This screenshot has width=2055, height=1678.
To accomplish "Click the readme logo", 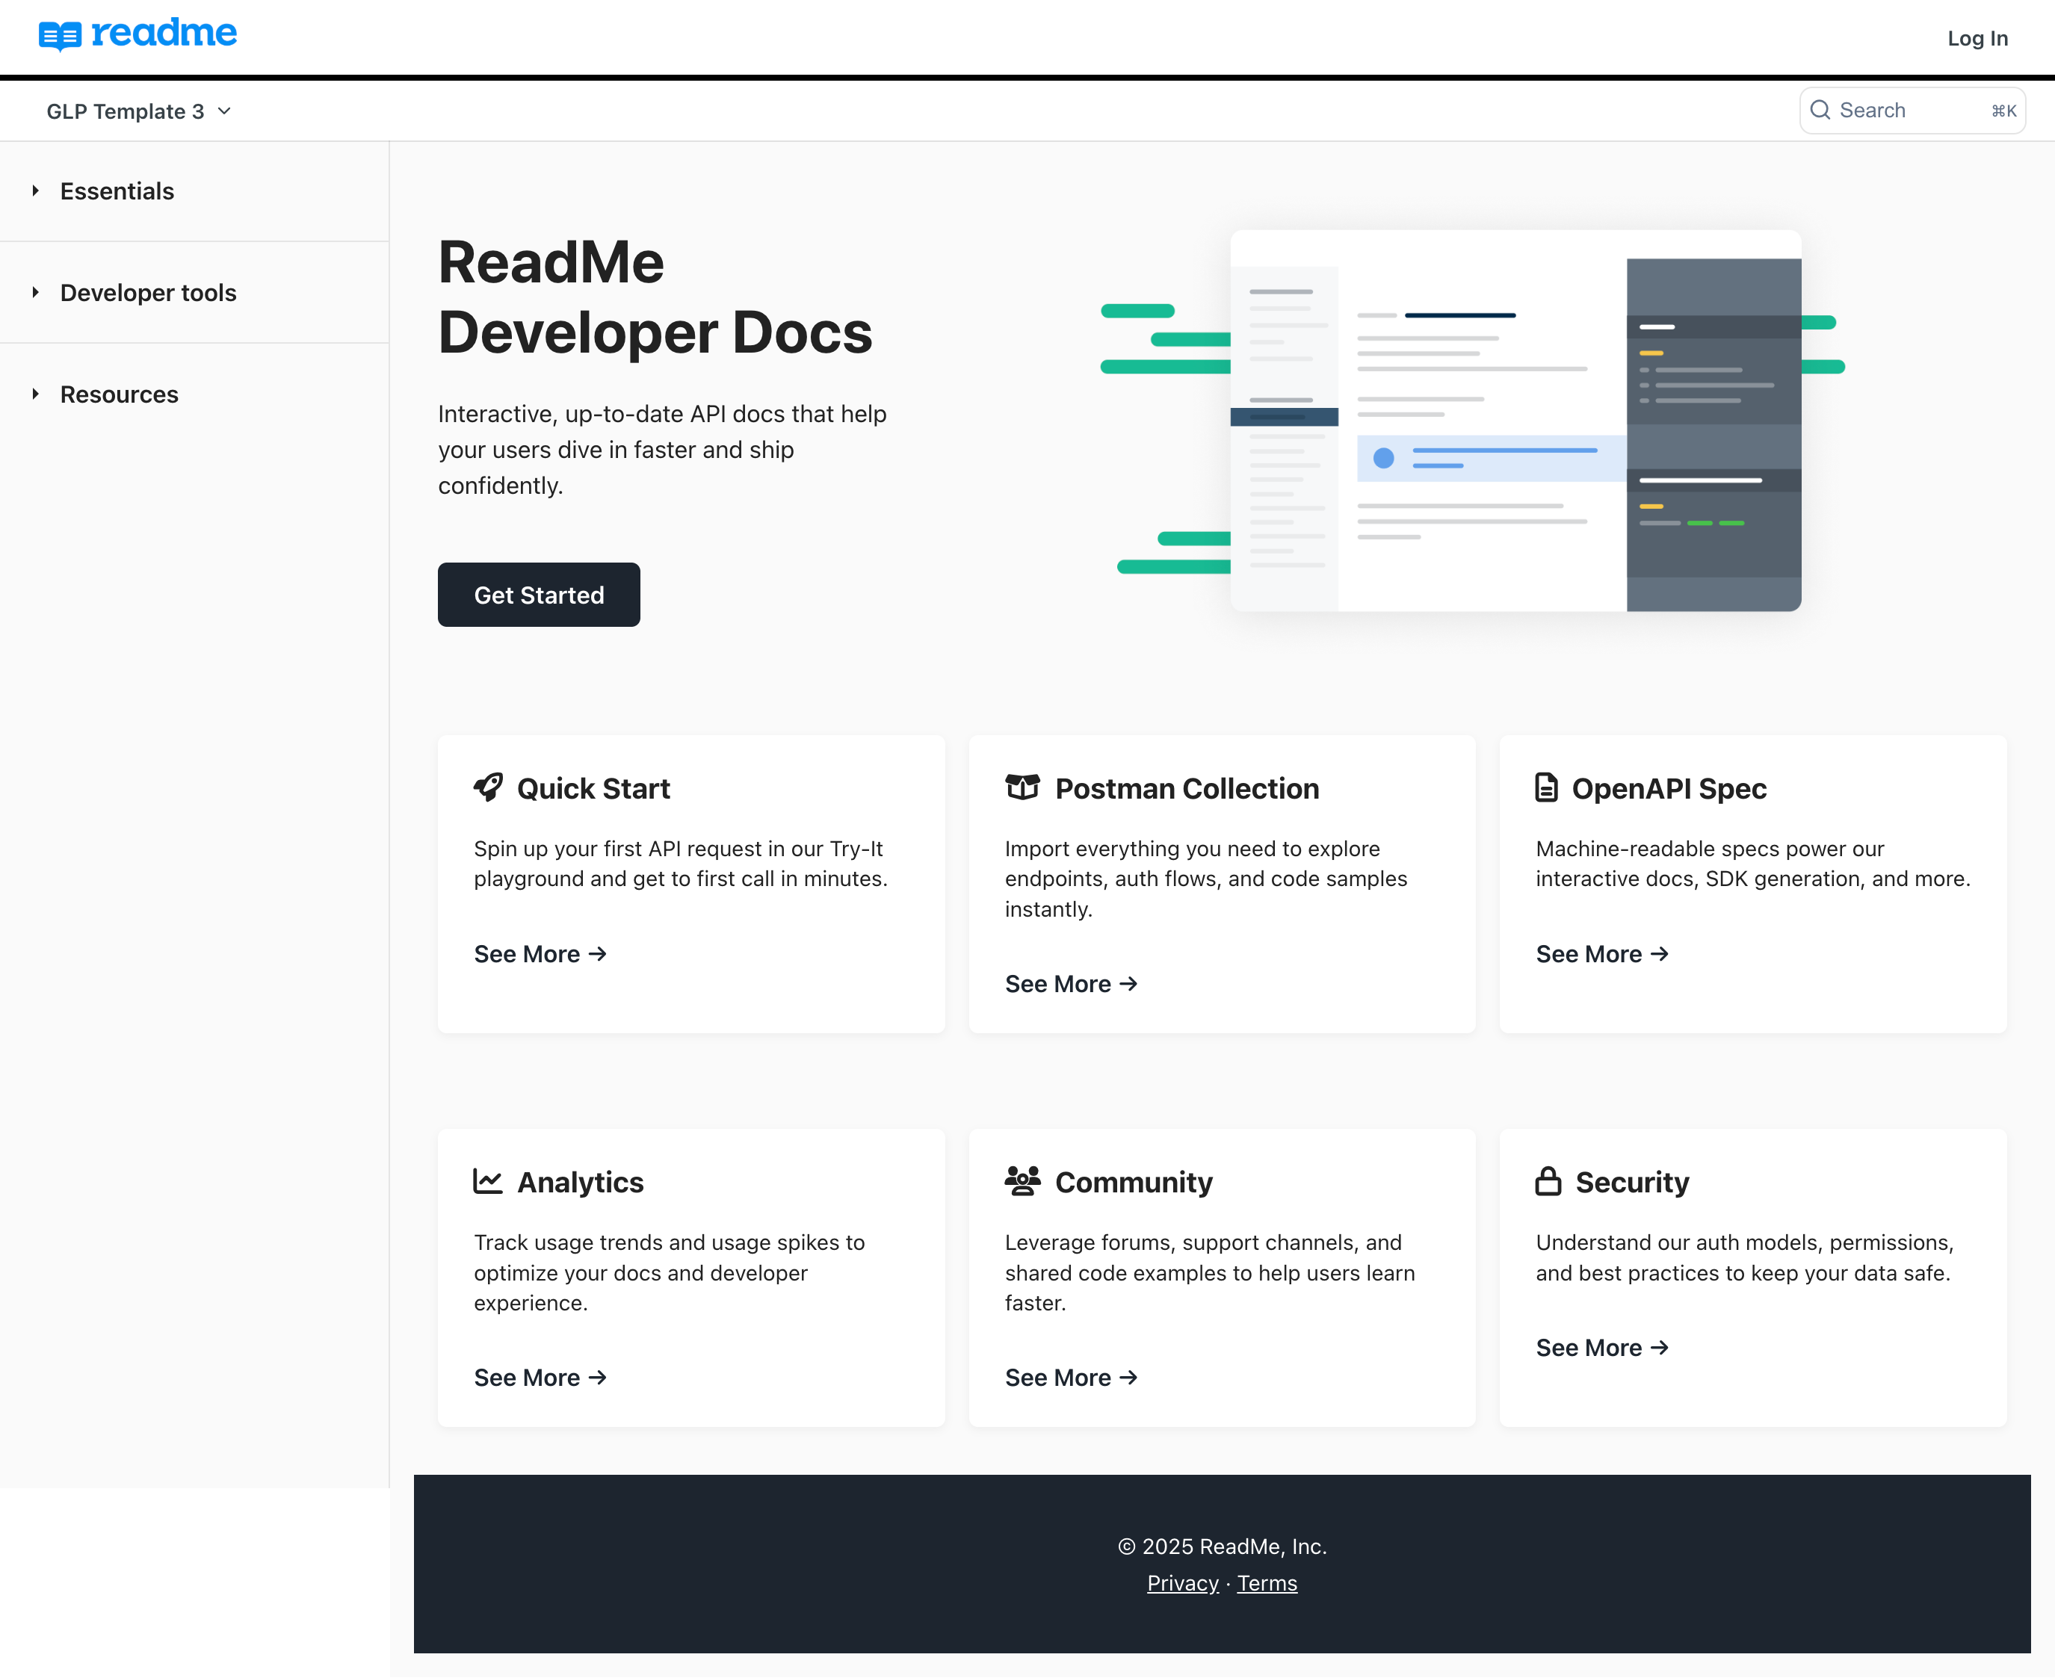I will pos(137,35).
